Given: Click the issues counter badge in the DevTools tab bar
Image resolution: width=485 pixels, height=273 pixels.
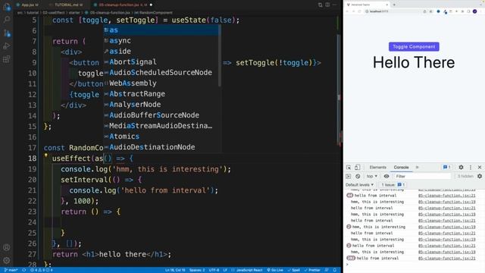Looking at the screenshot, I should point(446,167).
